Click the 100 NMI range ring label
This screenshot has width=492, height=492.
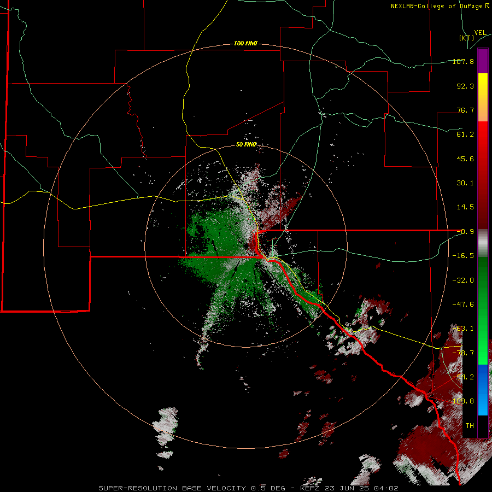point(245,43)
